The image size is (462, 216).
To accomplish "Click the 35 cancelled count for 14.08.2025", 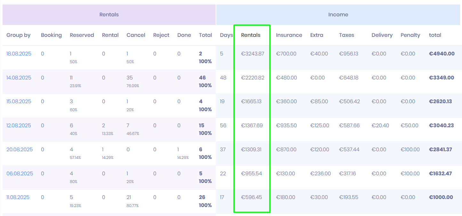I will tap(130, 78).
